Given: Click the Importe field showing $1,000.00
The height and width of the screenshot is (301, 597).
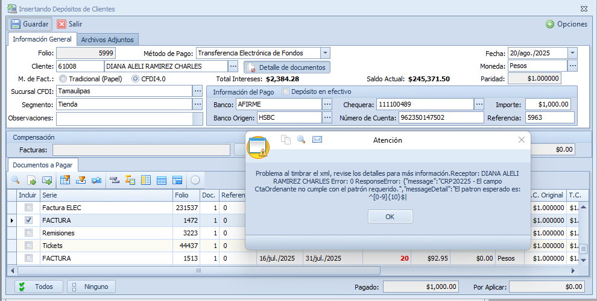Looking at the screenshot, I should pyautogui.click(x=548, y=104).
